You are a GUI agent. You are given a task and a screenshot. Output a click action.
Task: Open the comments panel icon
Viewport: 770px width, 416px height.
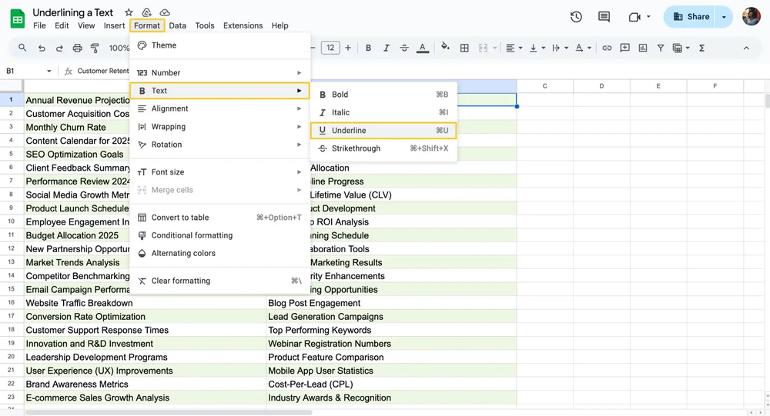[604, 17]
